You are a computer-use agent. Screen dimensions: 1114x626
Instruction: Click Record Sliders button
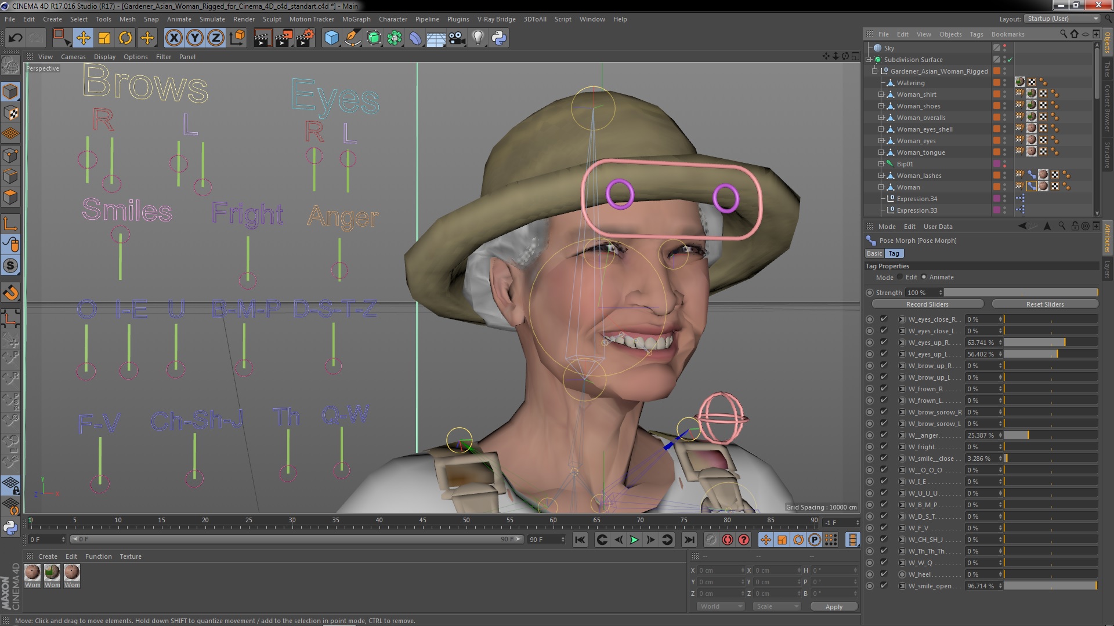(x=927, y=304)
